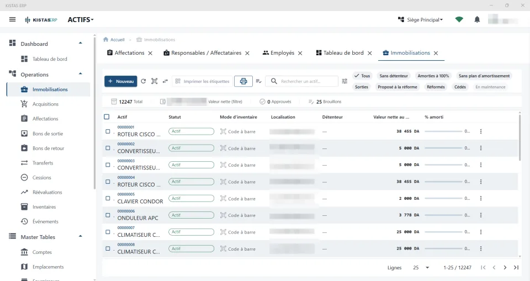Close the Affectations tab
The width and height of the screenshot is (530, 281).
[x=150, y=53]
